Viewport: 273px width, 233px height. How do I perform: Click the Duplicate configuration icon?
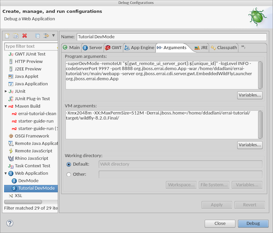(x=16, y=36)
